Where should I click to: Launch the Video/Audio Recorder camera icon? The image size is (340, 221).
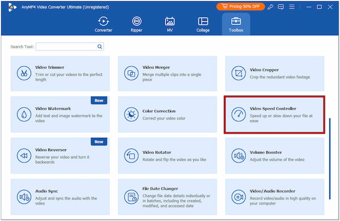pyautogui.click(x=239, y=197)
